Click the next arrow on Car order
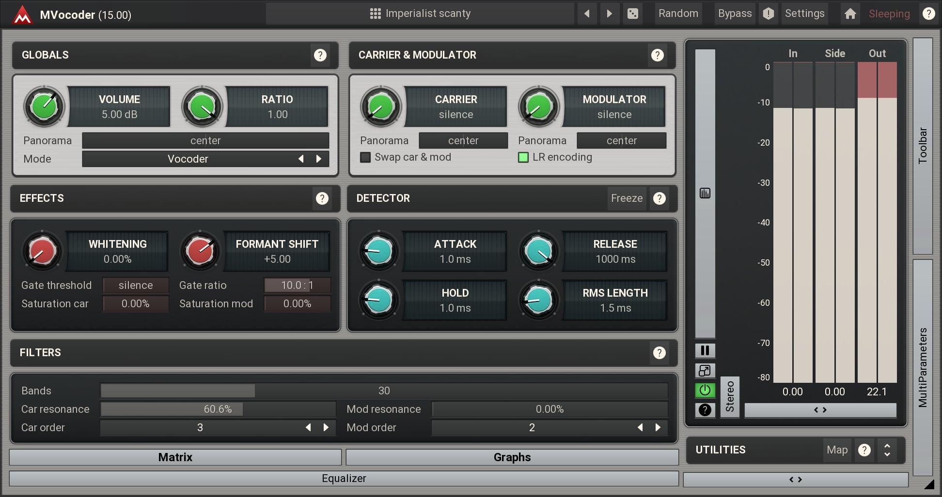Viewport: 942px width, 497px height. [x=326, y=427]
